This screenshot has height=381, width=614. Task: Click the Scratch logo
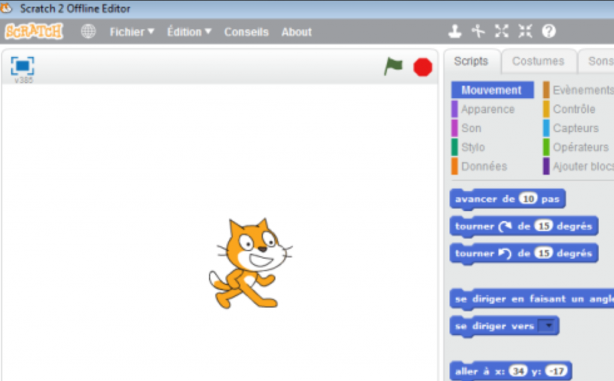click(x=34, y=31)
